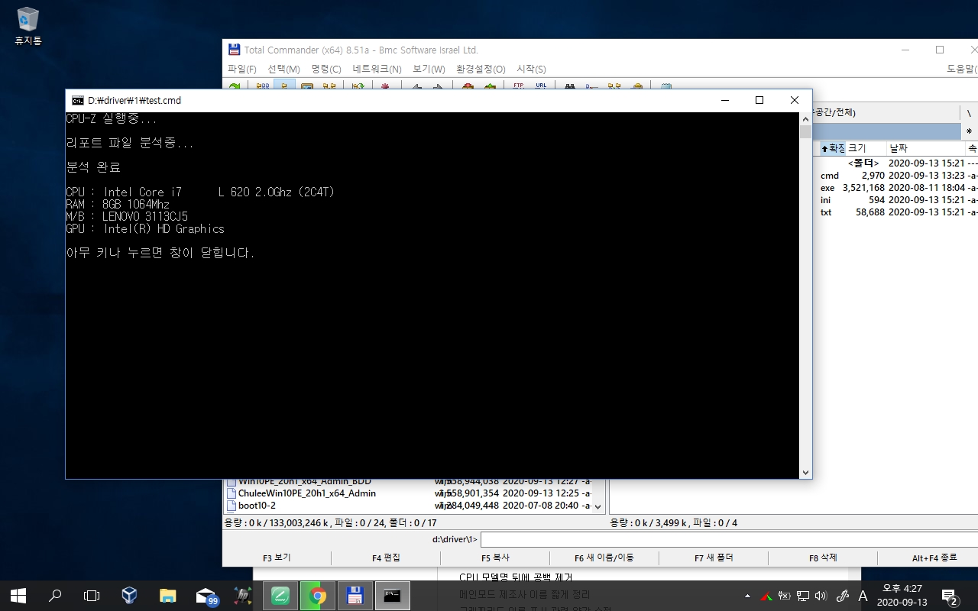This screenshot has width=978, height=611.
Task: Click the asterisk favorites button in right panel
Action: pyautogui.click(x=969, y=131)
